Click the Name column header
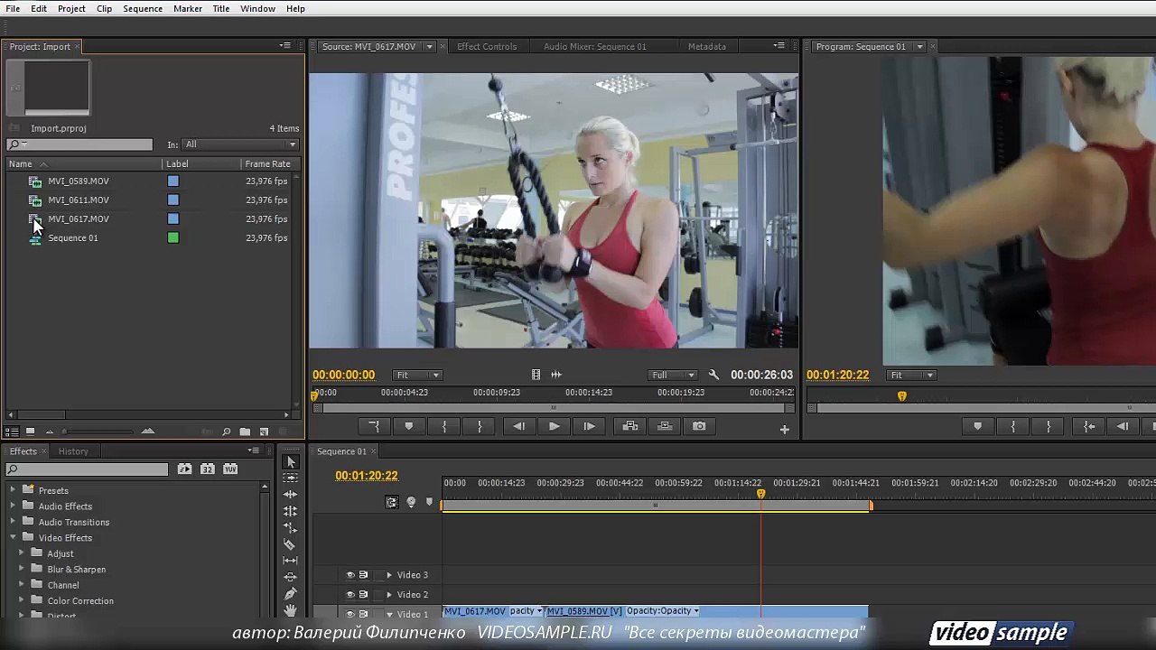 (20, 163)
